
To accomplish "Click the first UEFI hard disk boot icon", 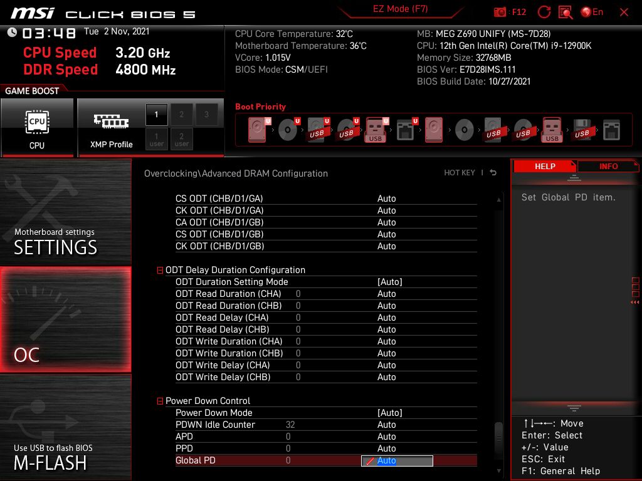I will (259, 130).
